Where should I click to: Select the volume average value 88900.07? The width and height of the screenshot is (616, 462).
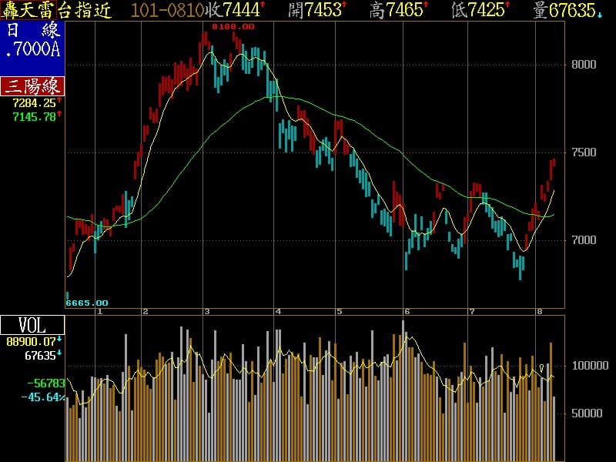pos(32,341)
